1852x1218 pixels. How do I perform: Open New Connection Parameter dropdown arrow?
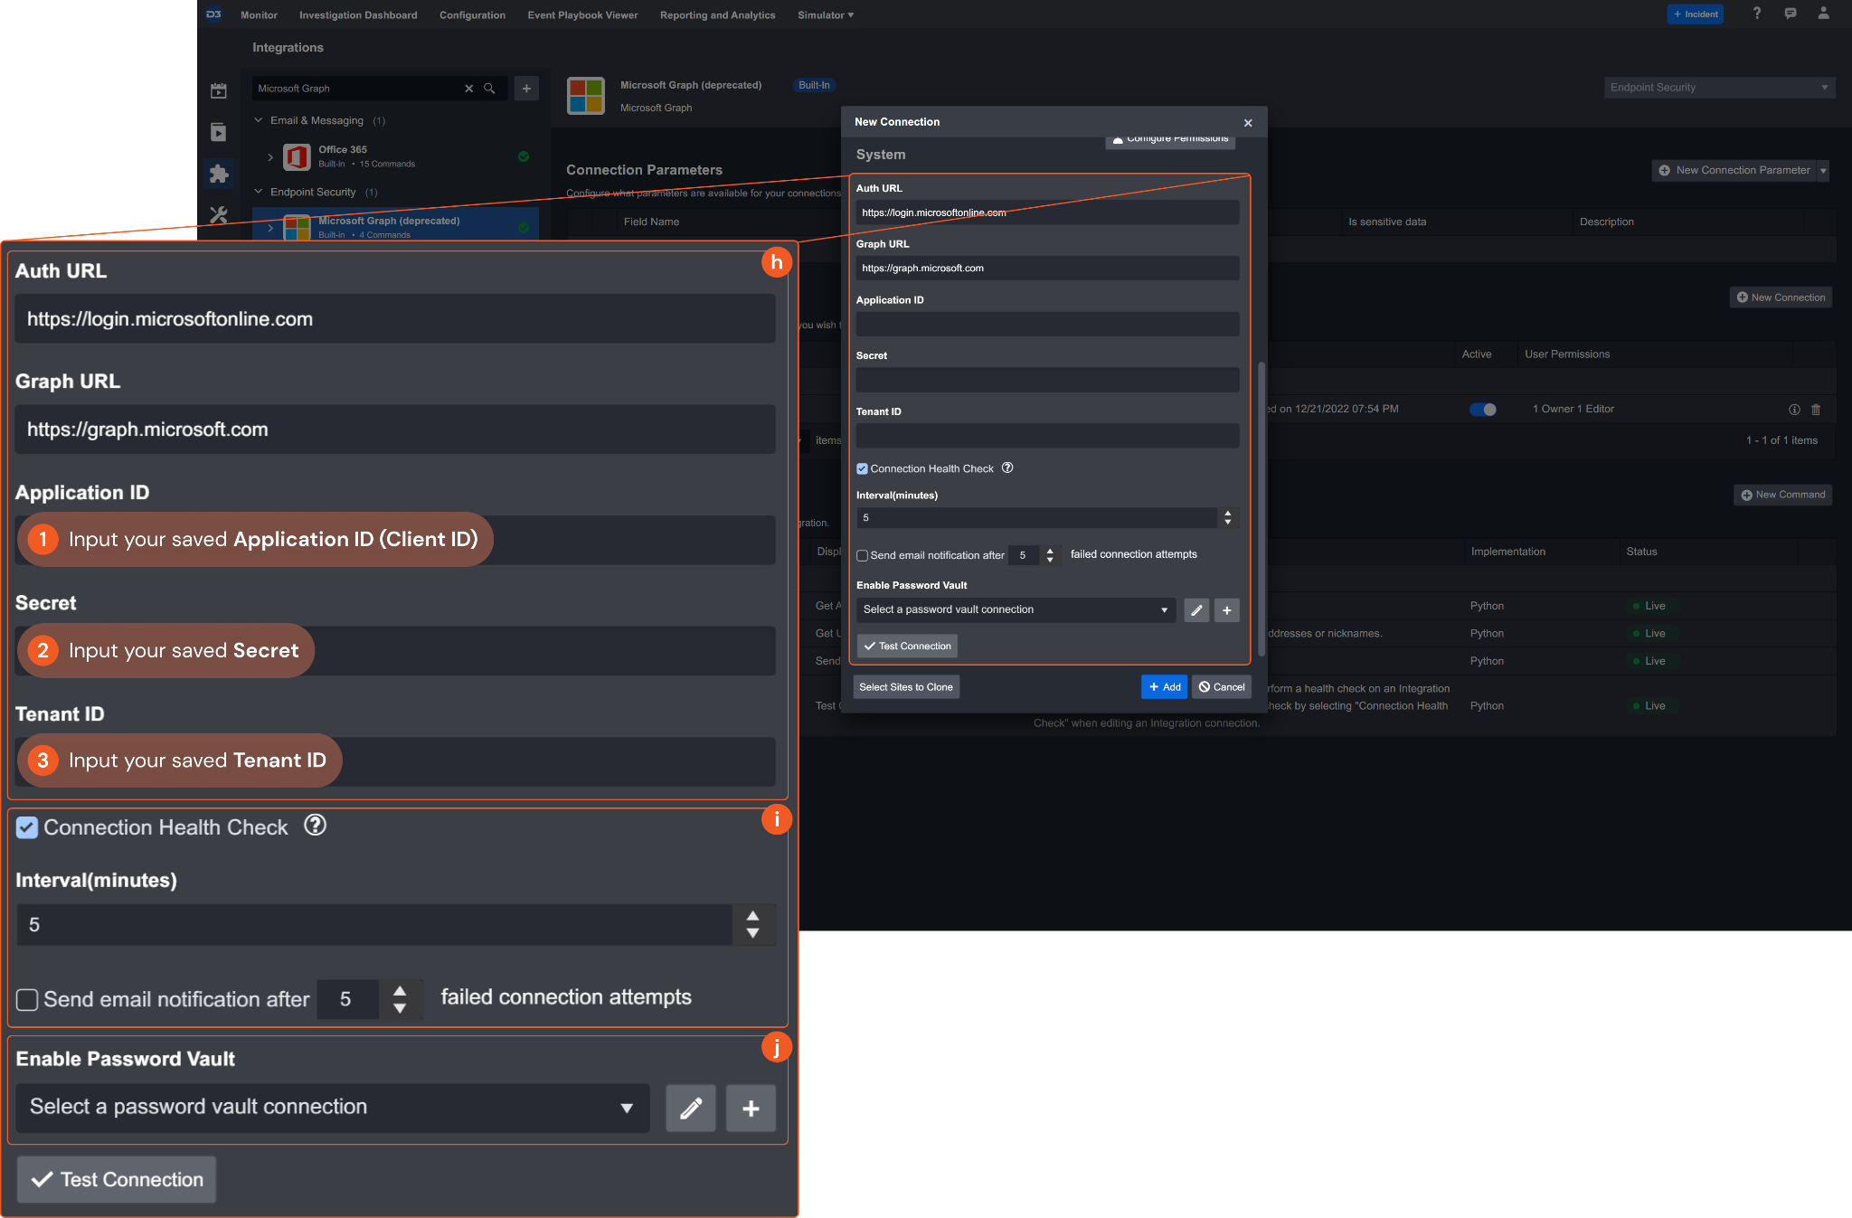[1823, 171]
